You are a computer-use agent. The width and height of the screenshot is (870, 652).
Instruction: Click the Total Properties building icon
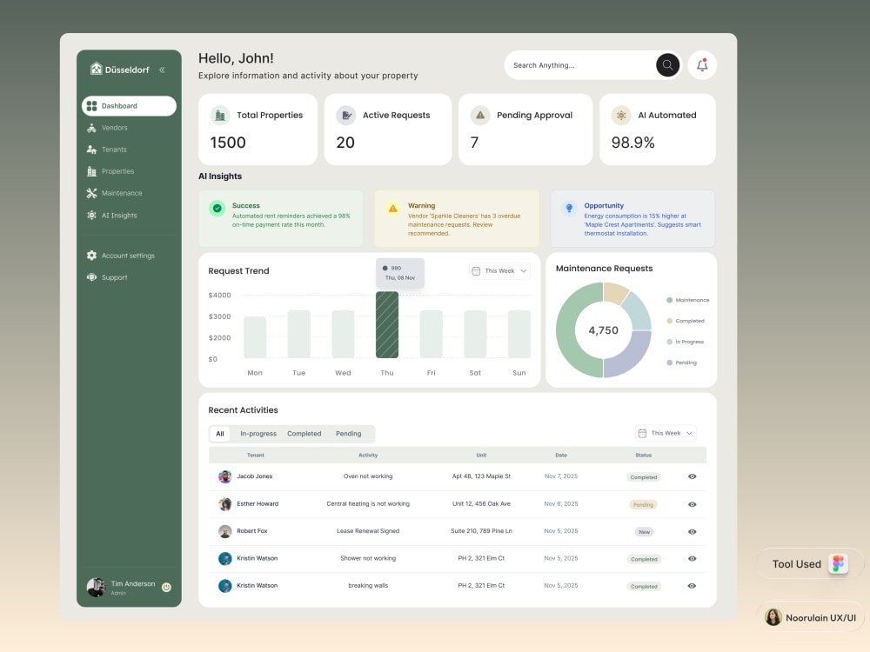point(220,116)
